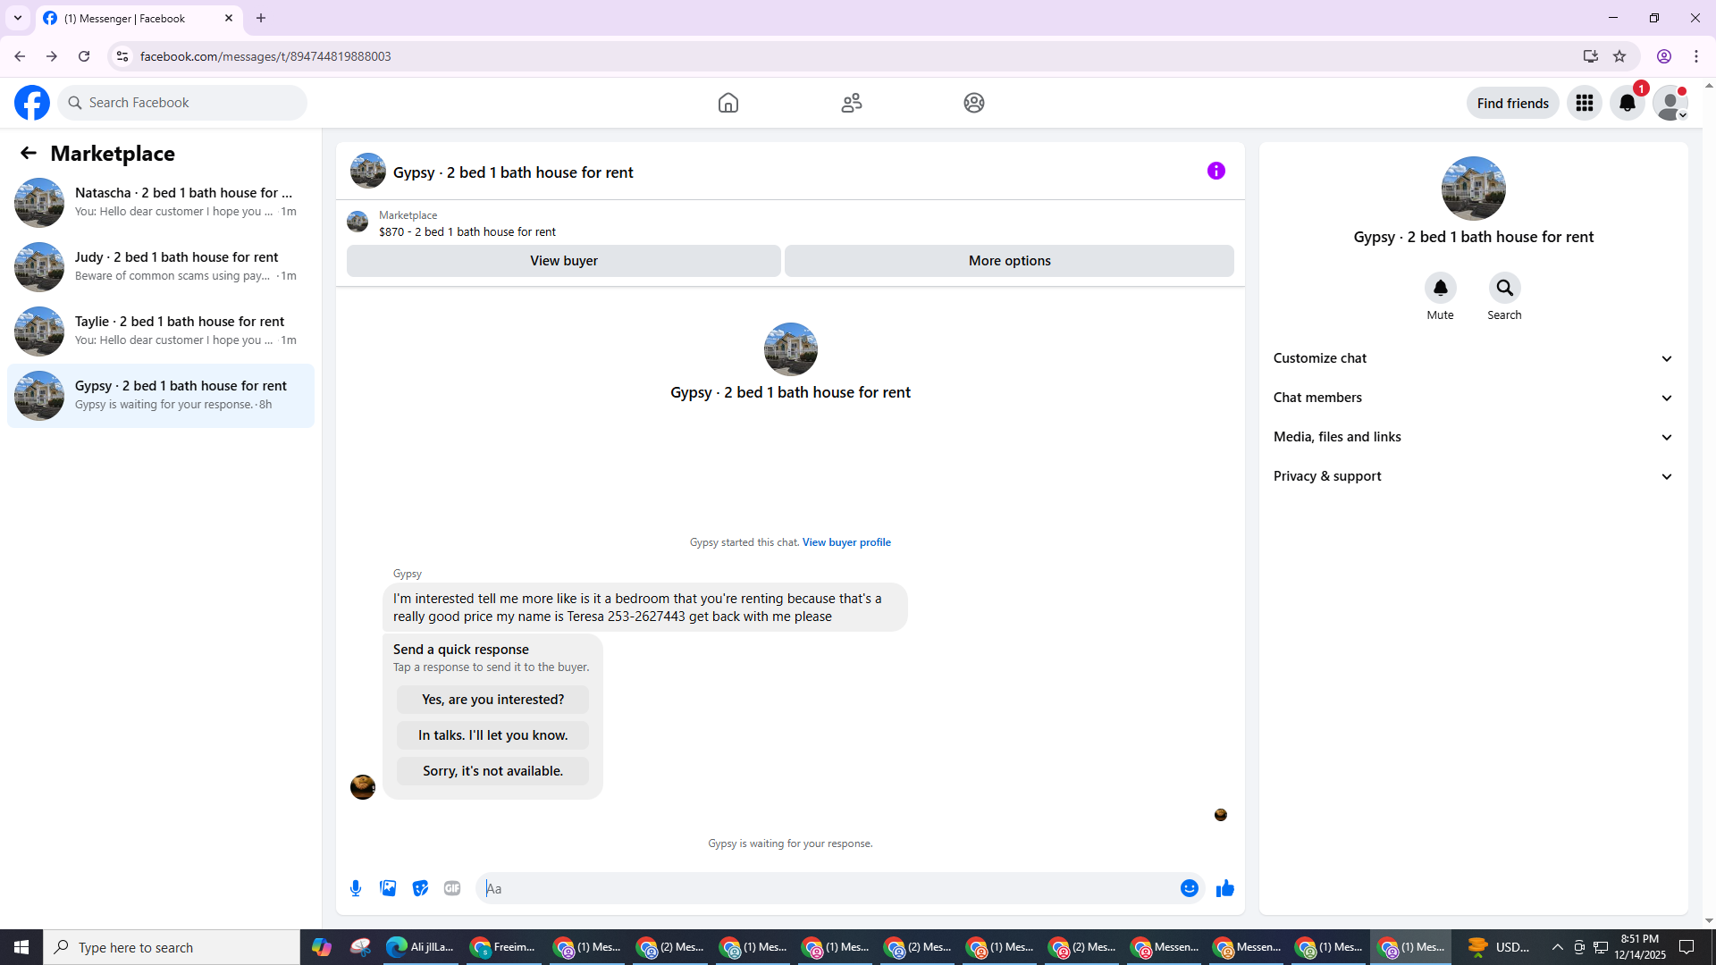
Task: Open the Natascha conversation in the list
Action: (x=161, y=202)
